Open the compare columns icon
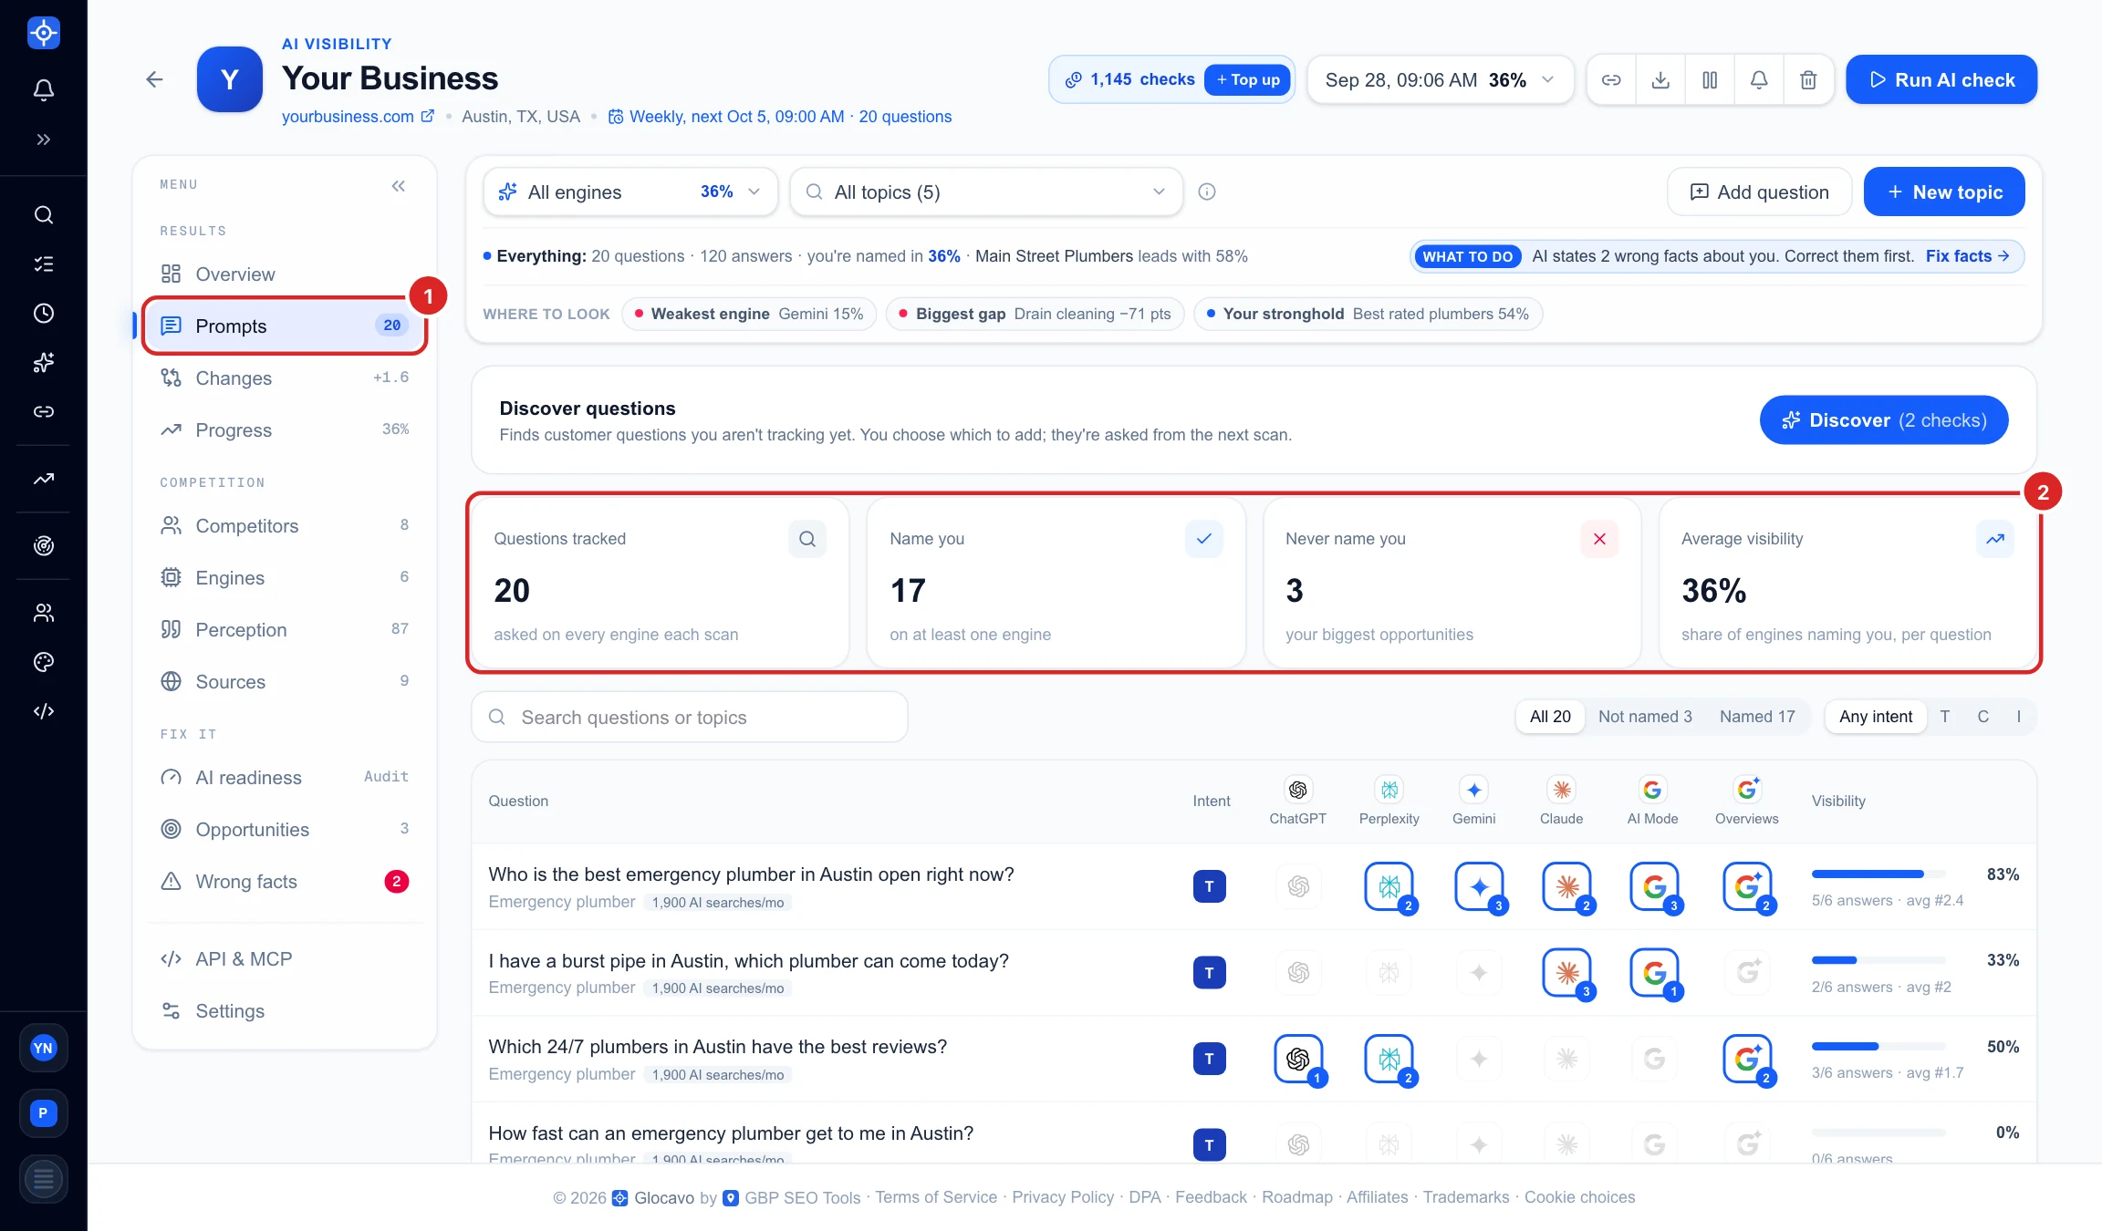 coord(1710,80)
